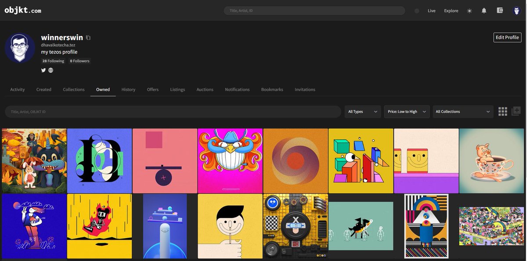Open the crowded isometric city artwork
The width and height of the screenshot is (527, 261).
click(491, 226)
